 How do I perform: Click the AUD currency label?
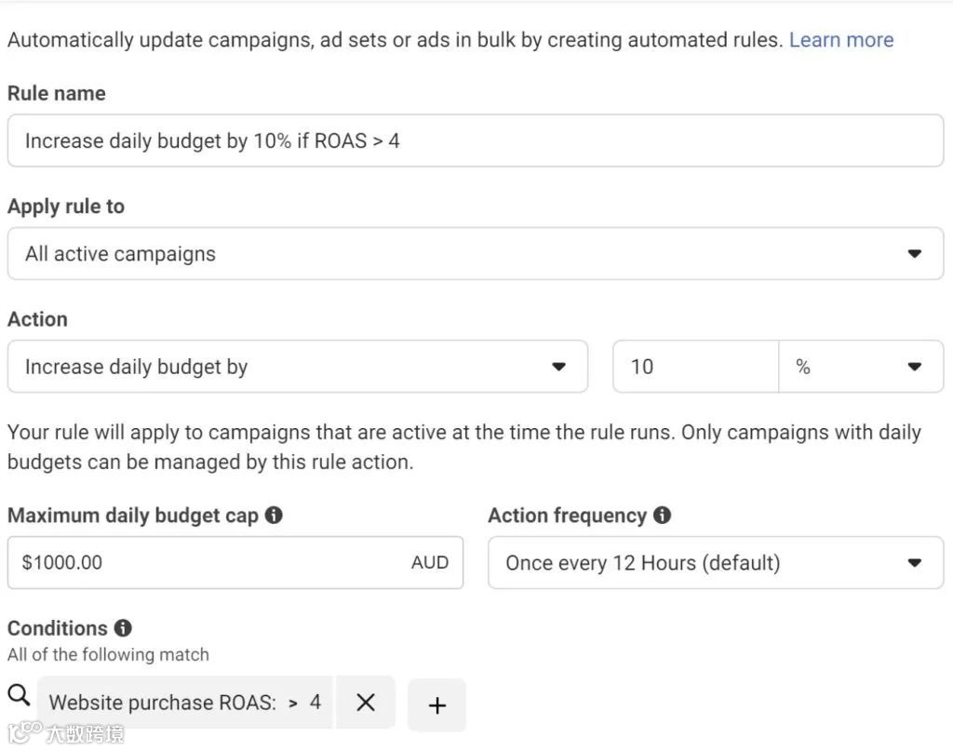click(x=430, y=562)
